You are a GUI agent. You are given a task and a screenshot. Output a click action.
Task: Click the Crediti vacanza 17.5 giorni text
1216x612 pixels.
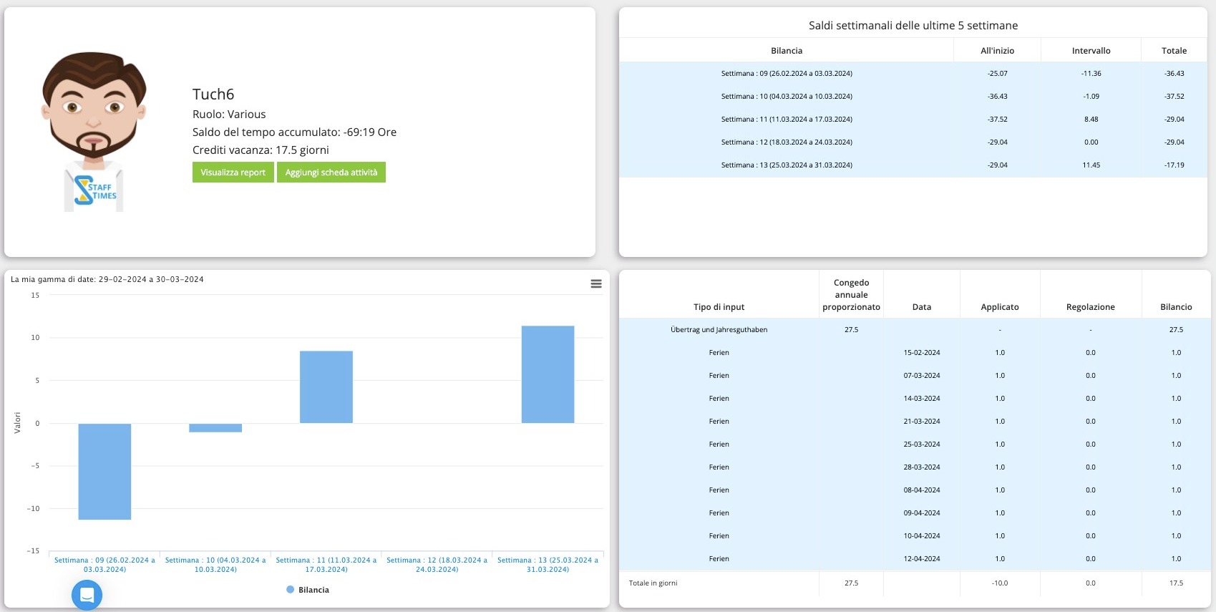(261, 150)
